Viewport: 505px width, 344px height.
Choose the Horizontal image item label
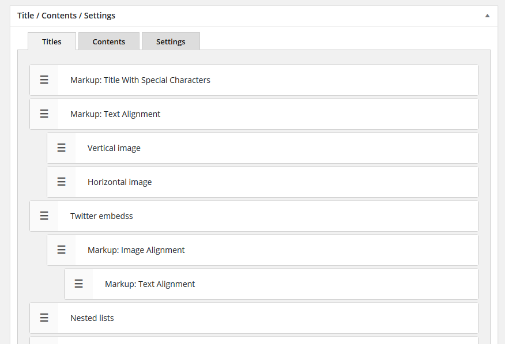click(x=120, y=182)
